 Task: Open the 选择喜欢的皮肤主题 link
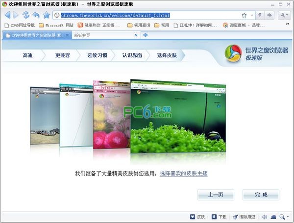coord(184,173)
